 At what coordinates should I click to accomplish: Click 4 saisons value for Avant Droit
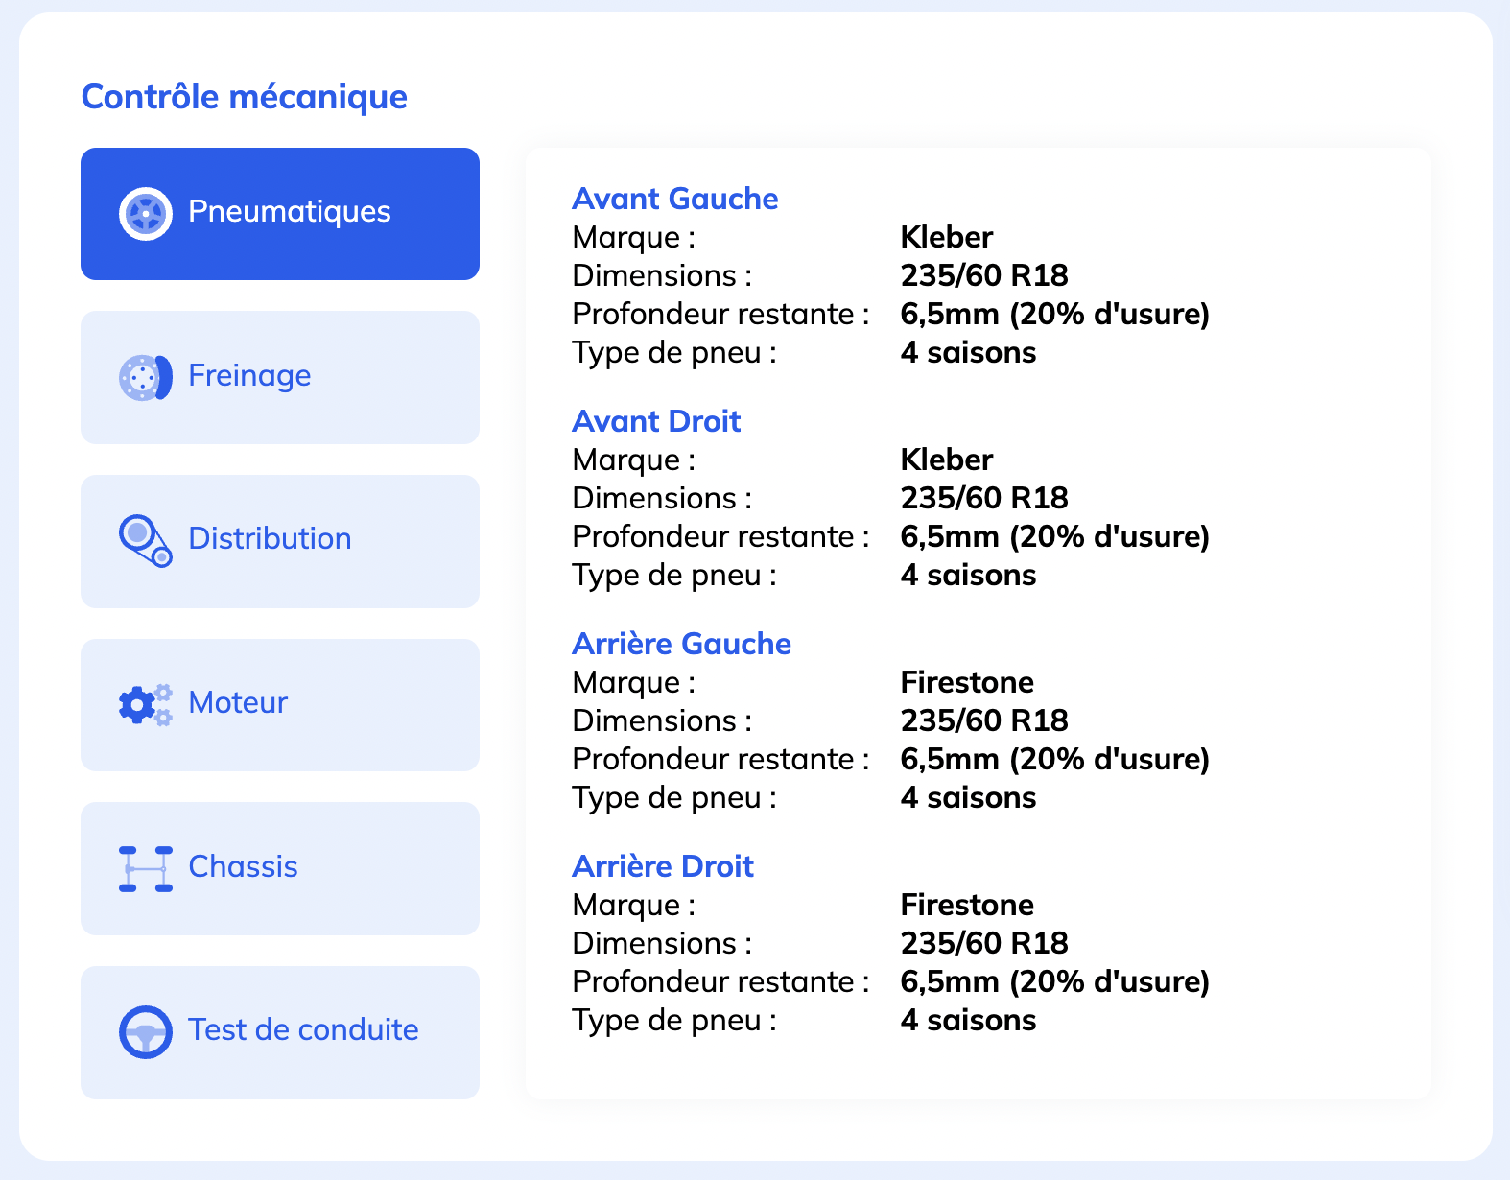[x=968, y=575]
